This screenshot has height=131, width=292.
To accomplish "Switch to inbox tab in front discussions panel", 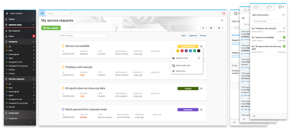I will coord(257,7).
